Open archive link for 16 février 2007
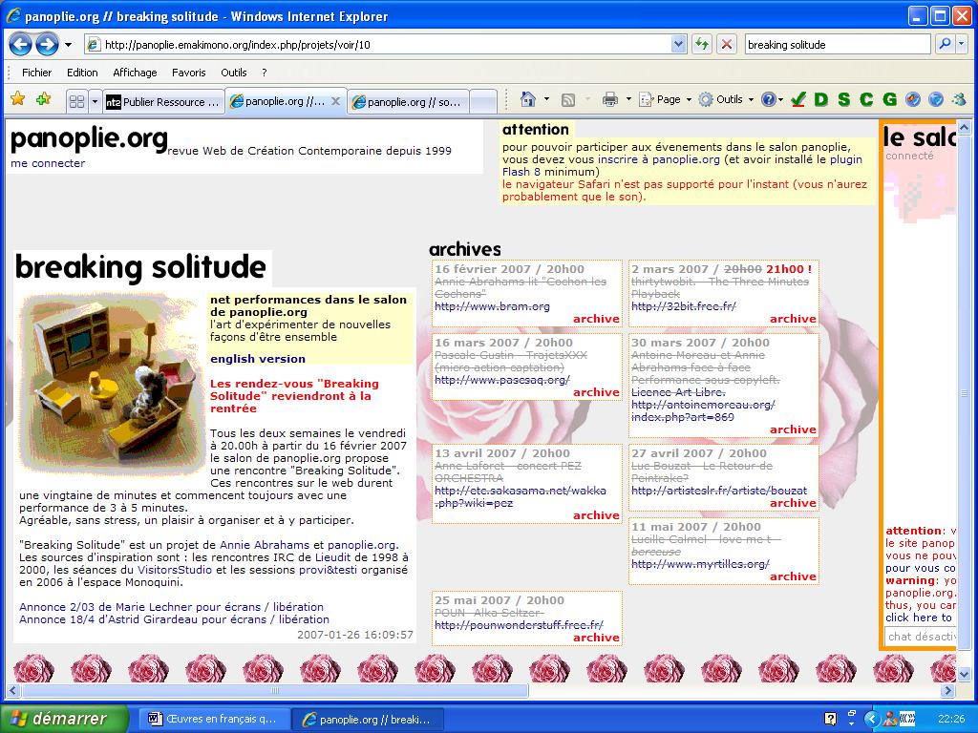The height and width of the screenshot is (733, 978). 596,319
